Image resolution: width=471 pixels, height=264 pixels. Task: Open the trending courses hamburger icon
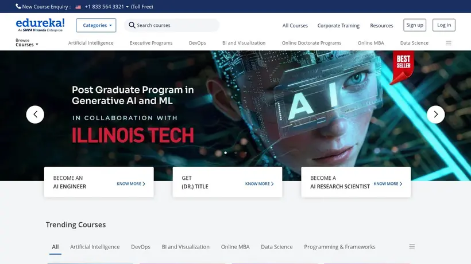tap(412, 246)
